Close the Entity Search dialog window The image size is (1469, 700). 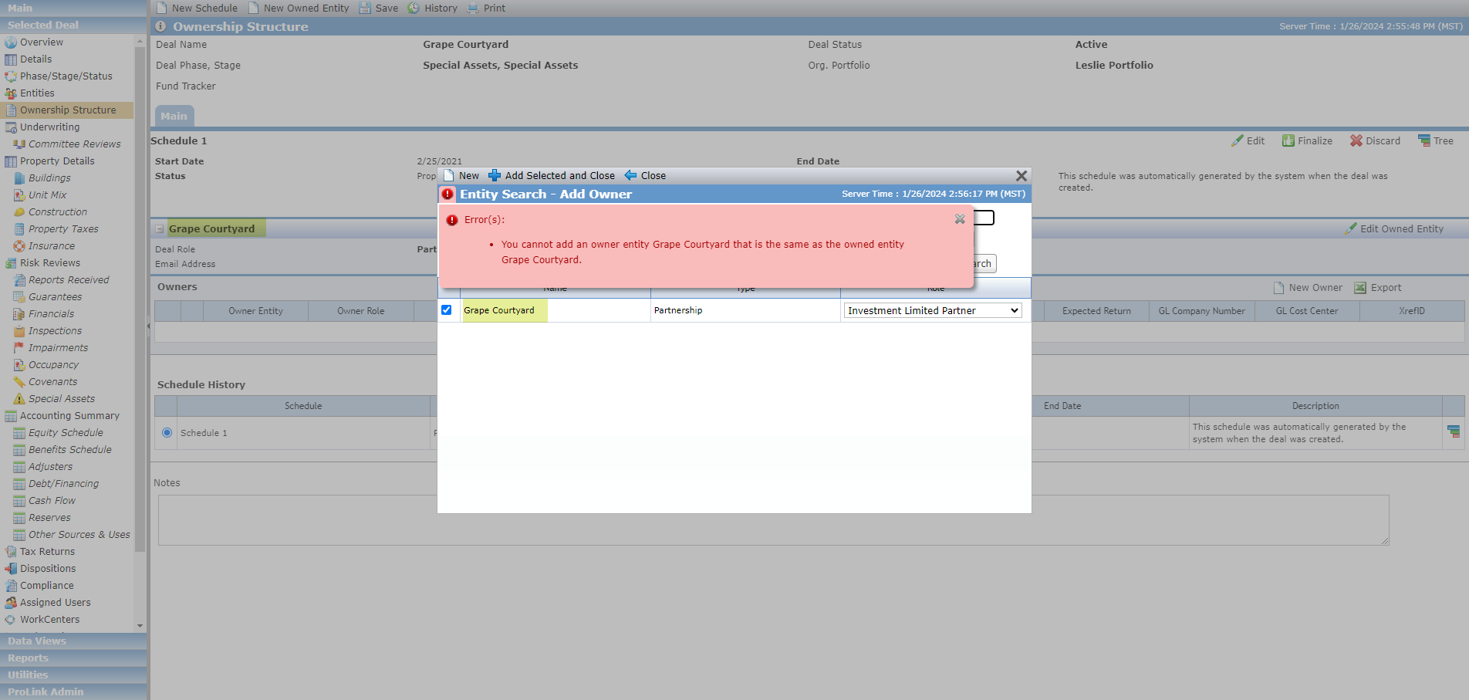pos(1022,176)
